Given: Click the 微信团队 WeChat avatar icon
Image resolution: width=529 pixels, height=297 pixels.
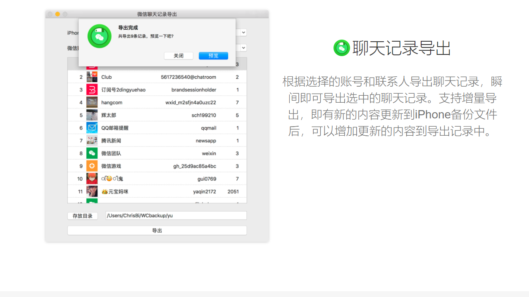Looking at the screenshot, I should click(91, 153).
